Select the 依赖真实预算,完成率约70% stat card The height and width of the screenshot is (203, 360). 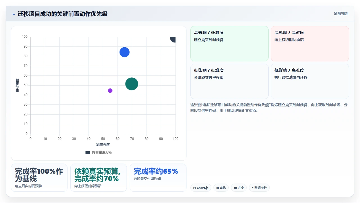click(x=98, y=178)
